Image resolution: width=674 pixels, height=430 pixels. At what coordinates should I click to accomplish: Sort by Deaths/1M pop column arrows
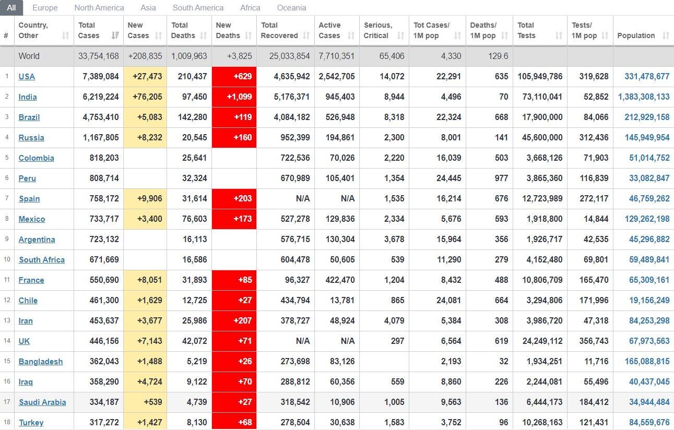pos(504,35)
